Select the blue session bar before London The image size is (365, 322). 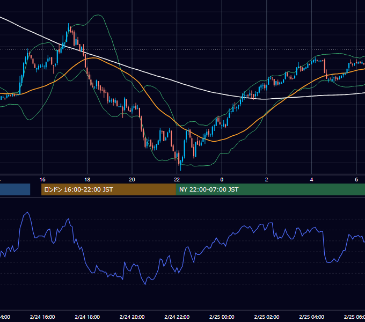click(15, 189)
